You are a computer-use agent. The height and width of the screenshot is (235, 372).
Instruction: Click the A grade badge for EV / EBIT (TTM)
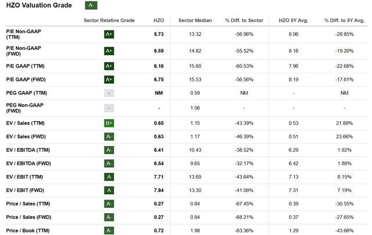[109, 177]
